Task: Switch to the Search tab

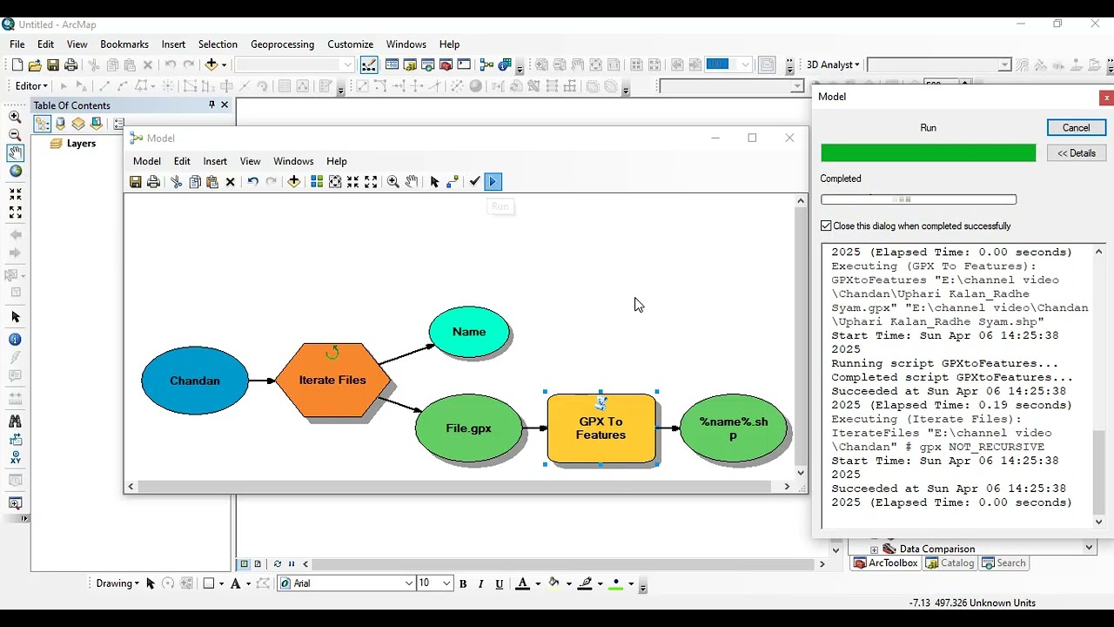Action: 1003,563
